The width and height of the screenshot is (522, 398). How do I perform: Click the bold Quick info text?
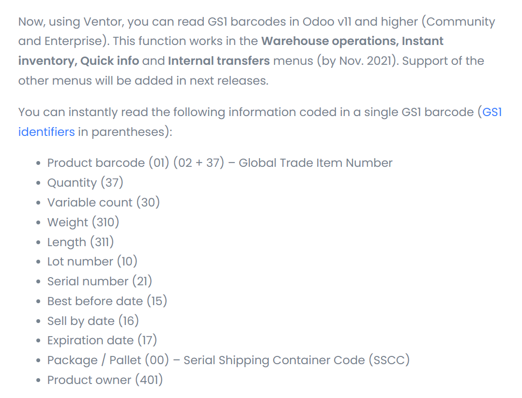point(109,61)
